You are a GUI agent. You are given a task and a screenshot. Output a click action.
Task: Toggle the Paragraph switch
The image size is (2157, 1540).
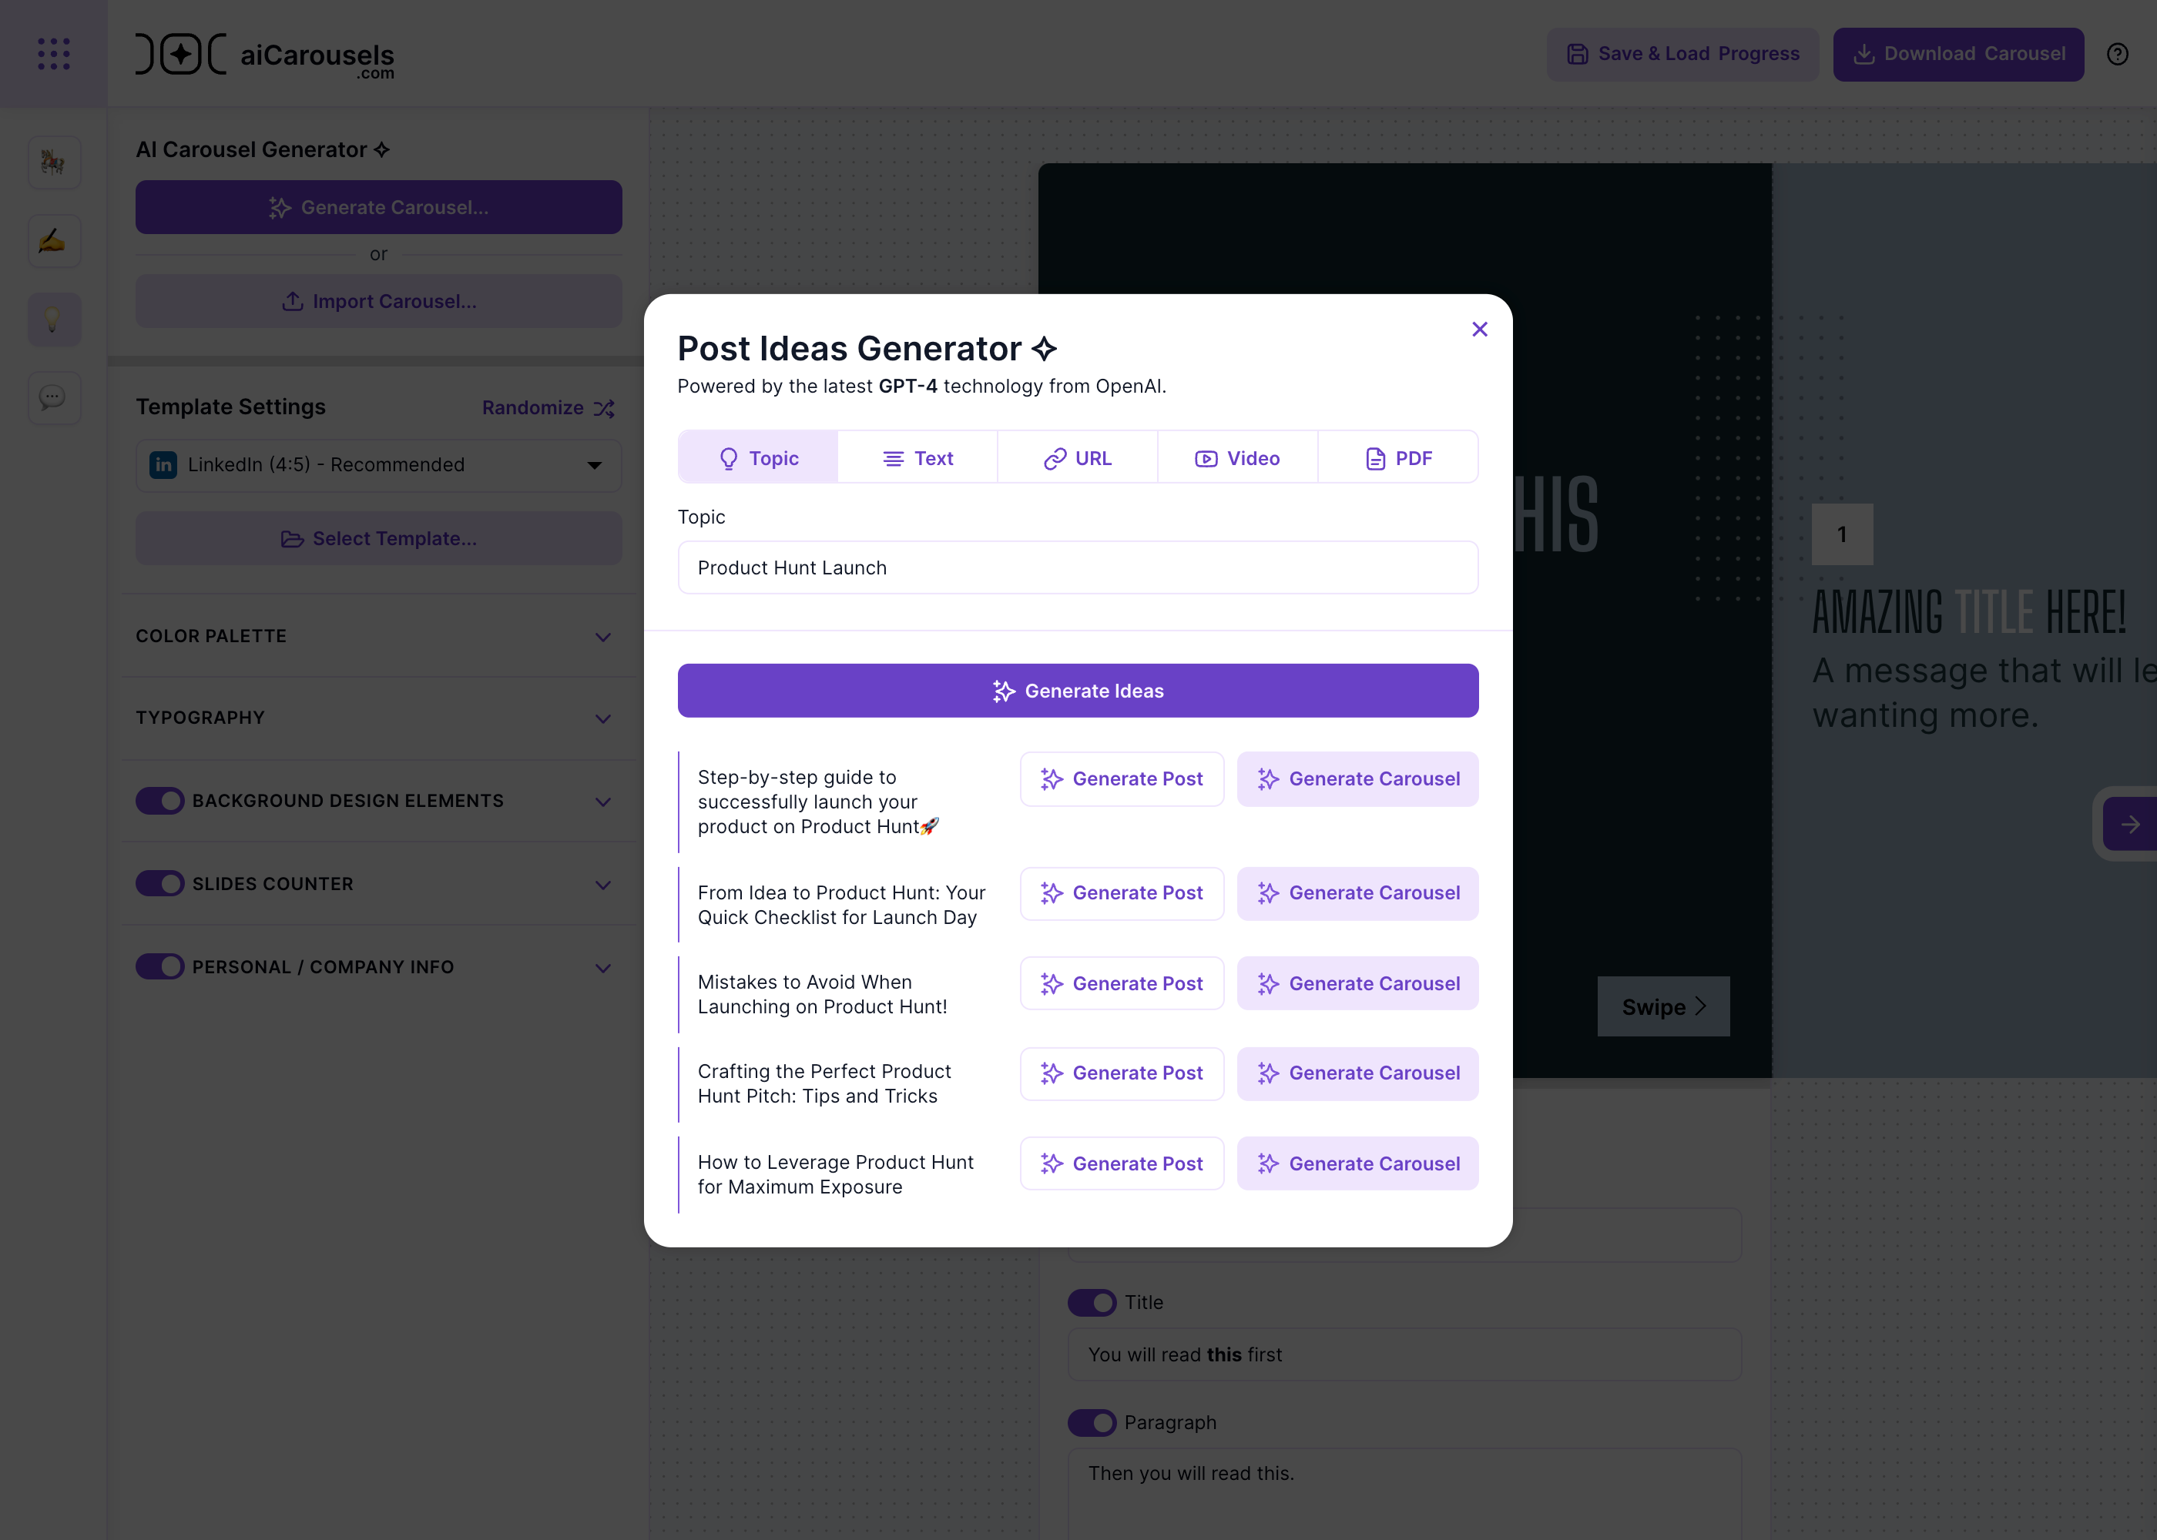click(1092, 1422)
